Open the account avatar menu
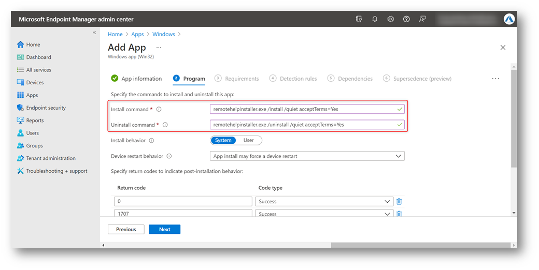 click(509, 19)
